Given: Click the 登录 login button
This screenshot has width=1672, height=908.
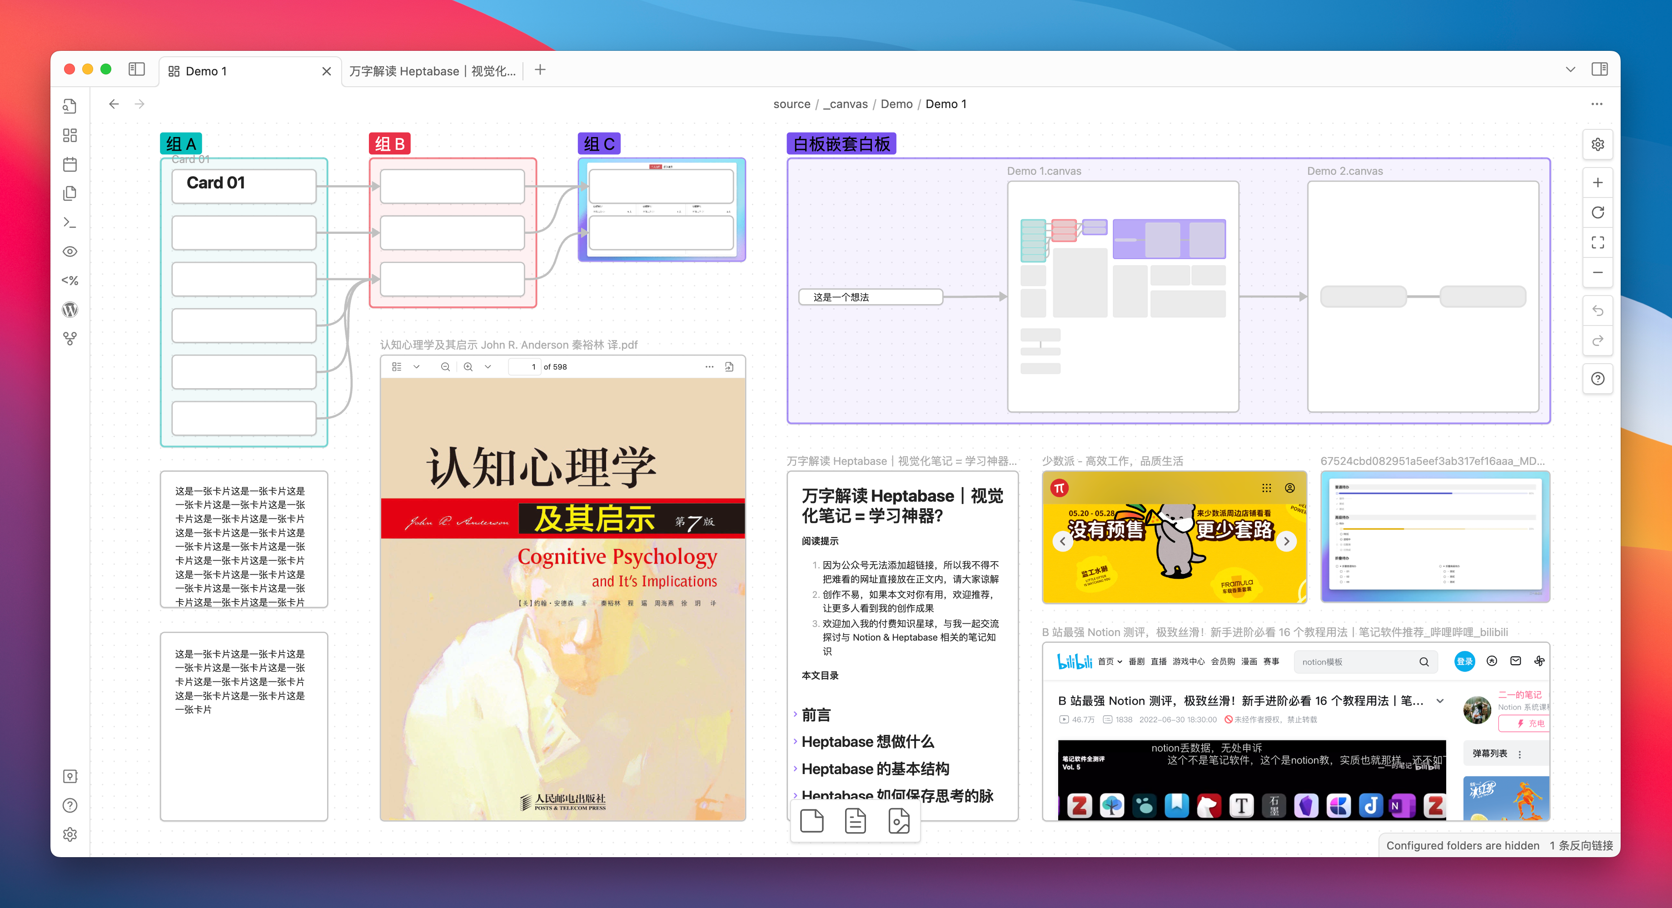Looking at the screenshot, I should [1464, 661].
